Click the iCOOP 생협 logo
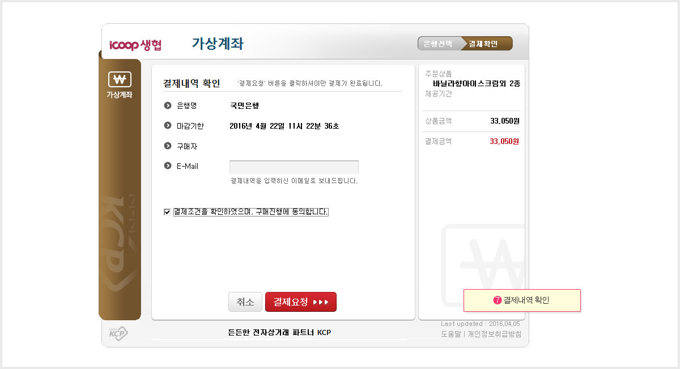The image size is (680, 369). [135, 45]
